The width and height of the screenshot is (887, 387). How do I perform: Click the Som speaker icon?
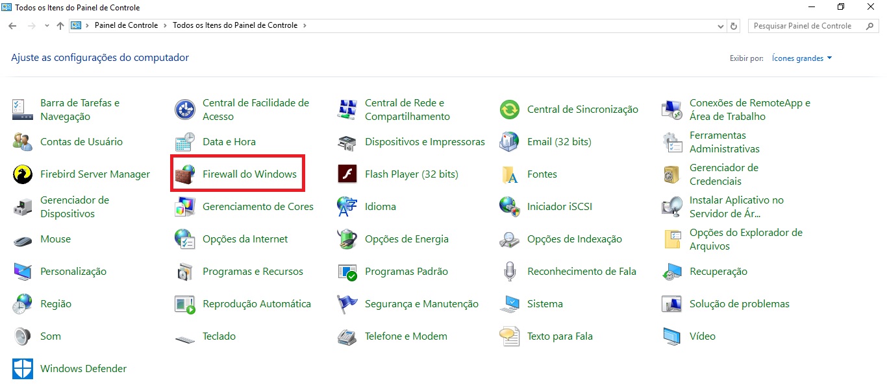tap(23, 336)
